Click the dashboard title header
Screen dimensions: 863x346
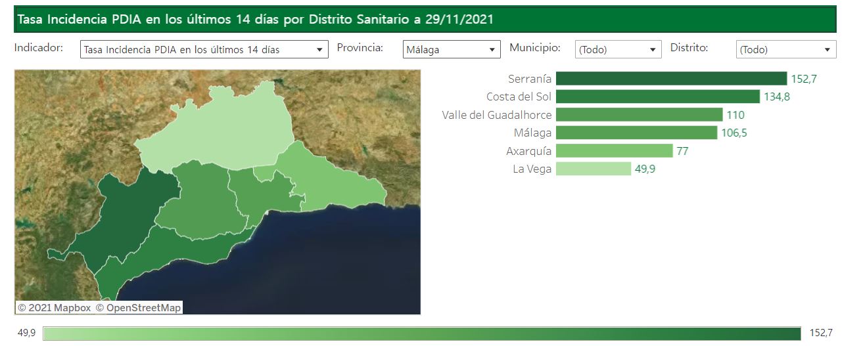click(425, 20)
